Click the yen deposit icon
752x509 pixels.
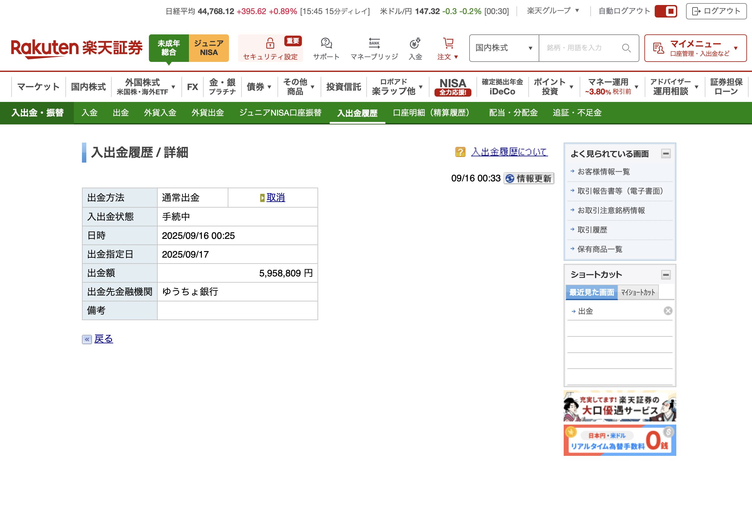pyautogui.click(x=415, y=43)
